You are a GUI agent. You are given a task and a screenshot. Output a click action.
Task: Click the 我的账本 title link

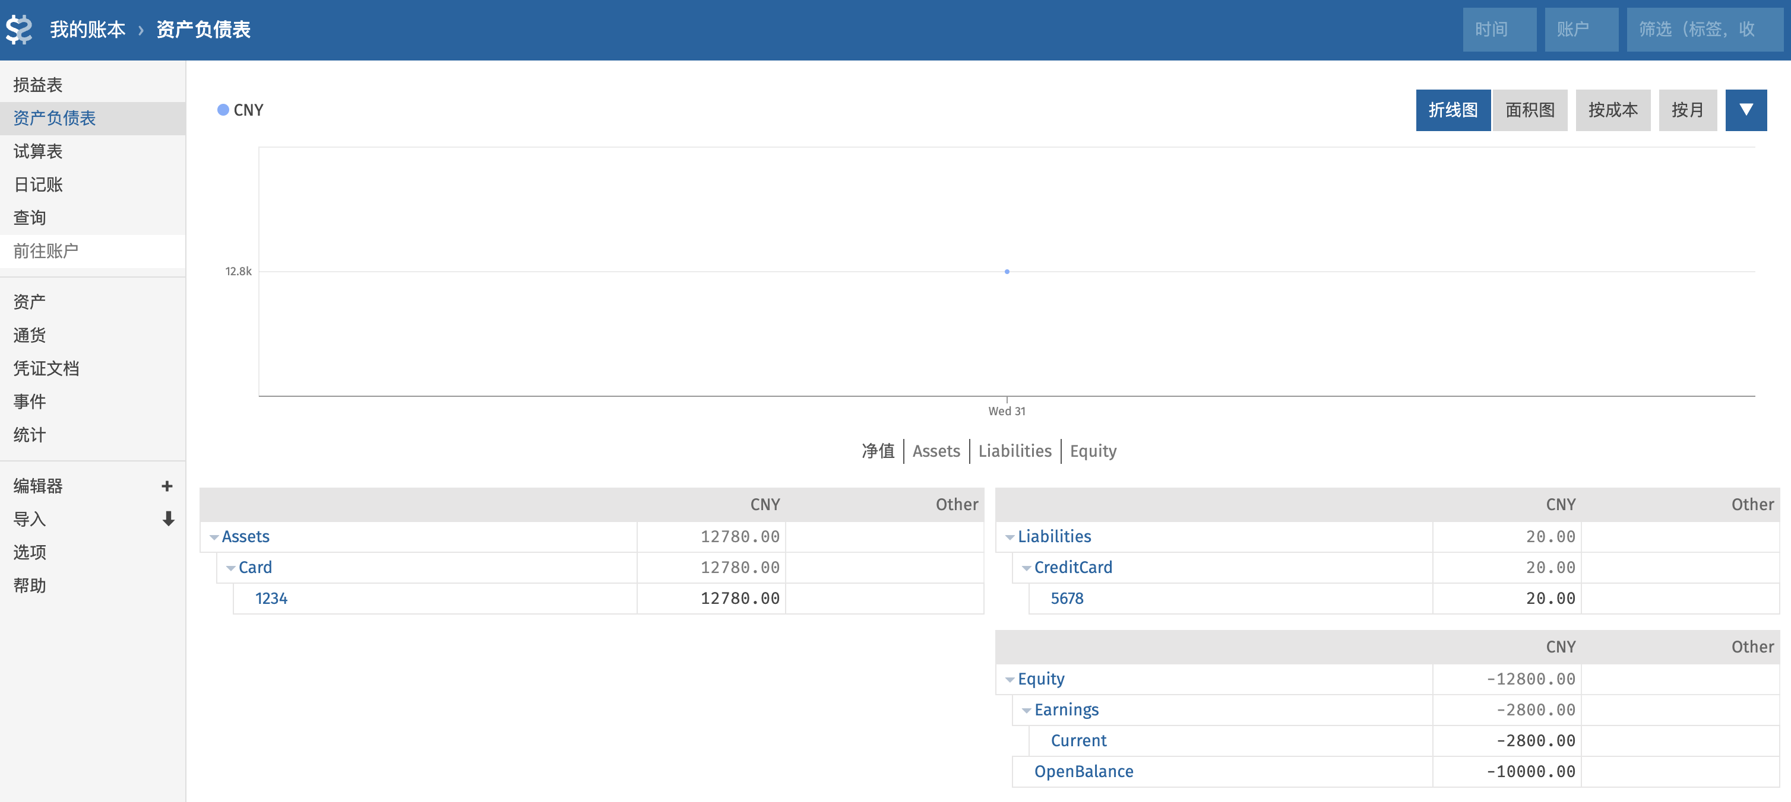[88, 30]
